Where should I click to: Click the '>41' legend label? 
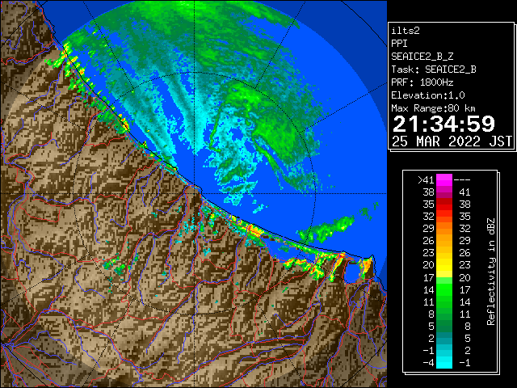point(426,180)
